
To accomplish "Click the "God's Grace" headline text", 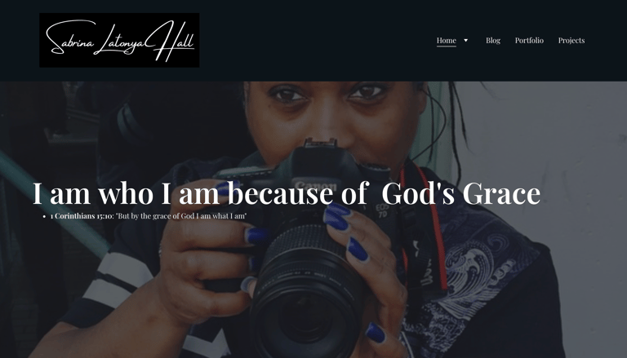I will (460, 193).
